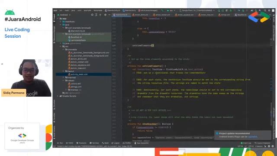Switch to lemon_squeeze.xml editor tab
This screenshot has width=277, height=156.
184,15
